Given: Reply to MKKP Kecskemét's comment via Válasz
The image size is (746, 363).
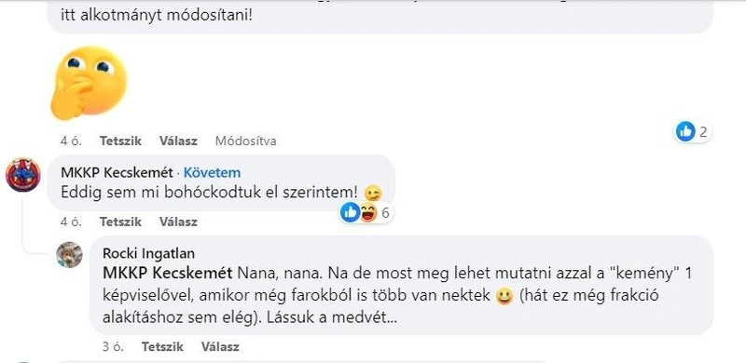Looking at the screenshot, I should pyautogui.click(x=178, y=222).
